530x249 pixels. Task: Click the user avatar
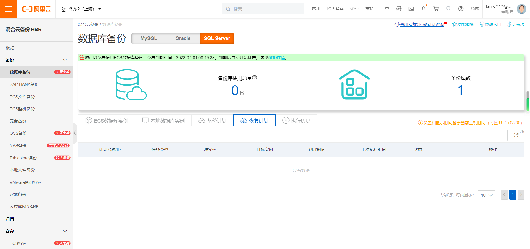[521, 9]
